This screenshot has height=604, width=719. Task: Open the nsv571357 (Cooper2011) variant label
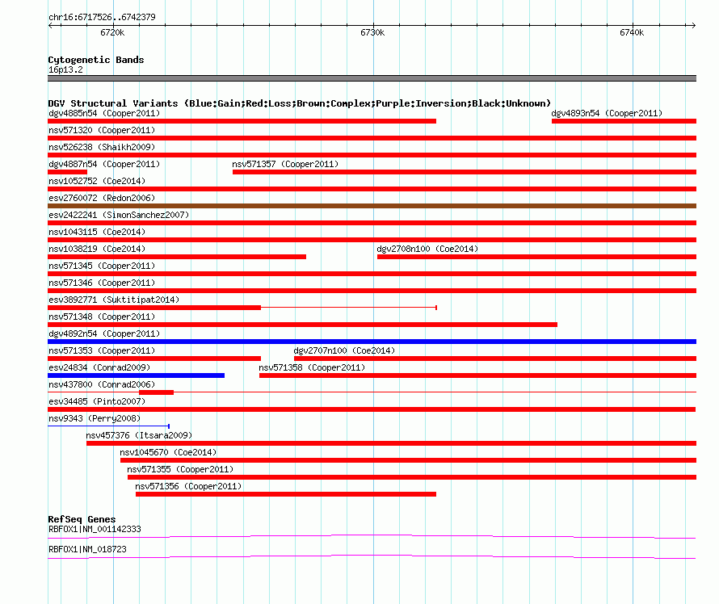tap(285, 164)
